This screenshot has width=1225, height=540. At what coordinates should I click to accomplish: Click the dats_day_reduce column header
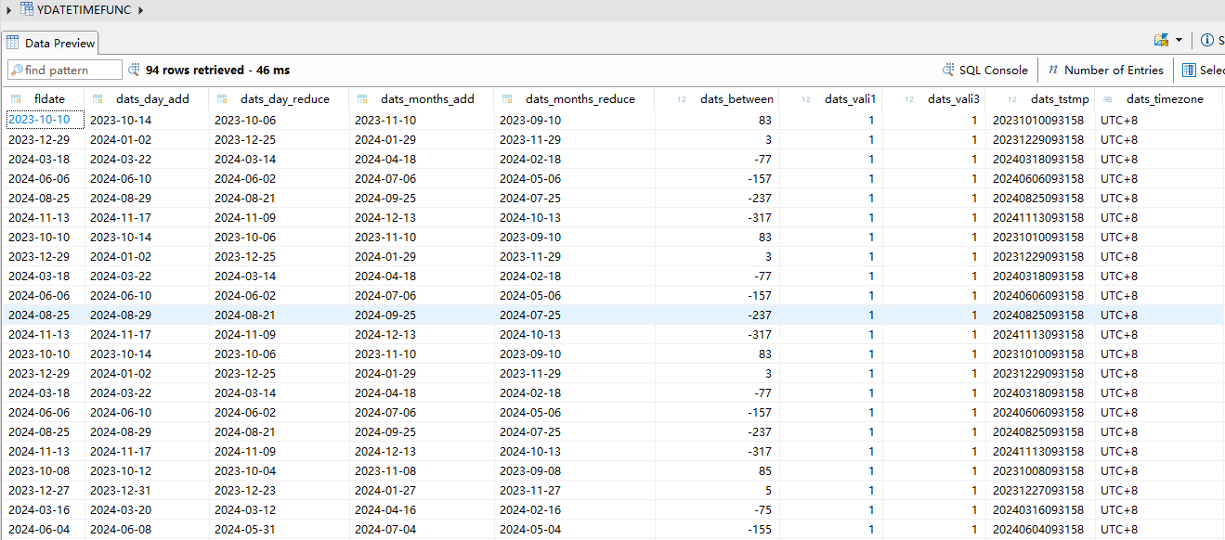284,99
